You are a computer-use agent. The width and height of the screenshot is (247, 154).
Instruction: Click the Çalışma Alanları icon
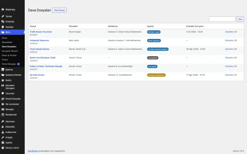pos(3,75)
